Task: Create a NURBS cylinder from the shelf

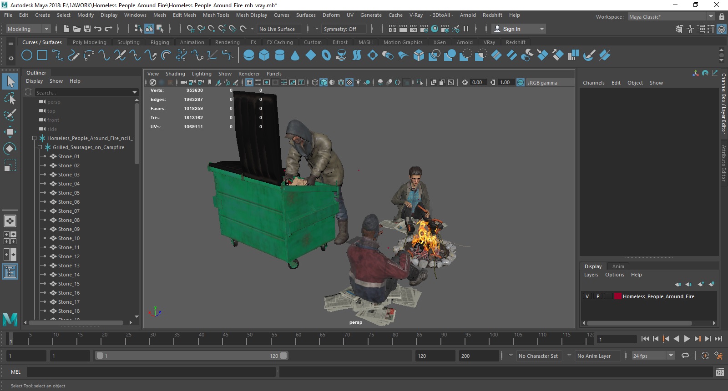Action: coord(280,55)
